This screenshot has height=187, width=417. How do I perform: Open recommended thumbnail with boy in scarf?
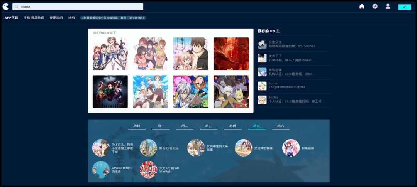pos(191,54)
